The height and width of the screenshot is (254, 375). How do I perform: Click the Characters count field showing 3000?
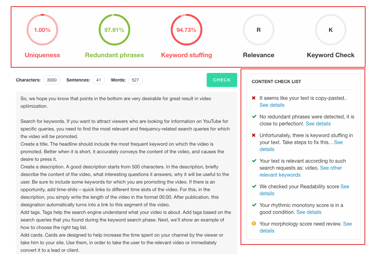pos(52,80)
